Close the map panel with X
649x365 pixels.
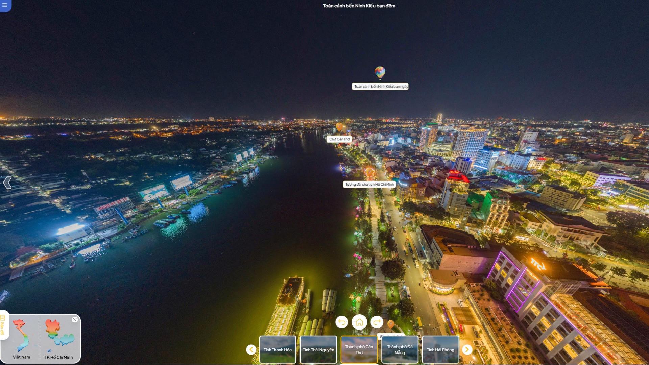pyautogui.click(x=75, y=320)
